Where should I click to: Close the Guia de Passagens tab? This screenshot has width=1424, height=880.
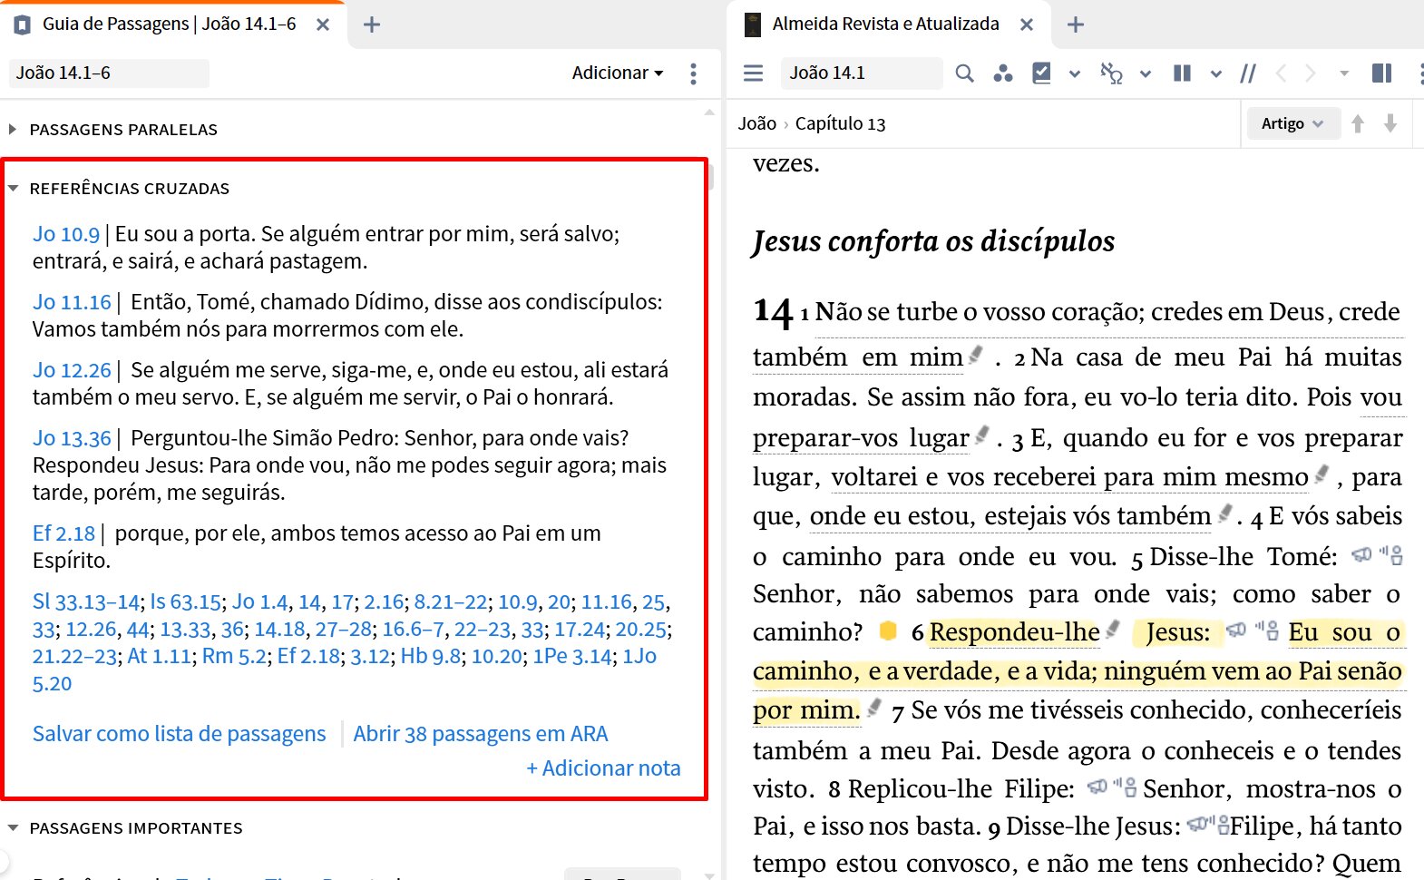coord(323,24)
